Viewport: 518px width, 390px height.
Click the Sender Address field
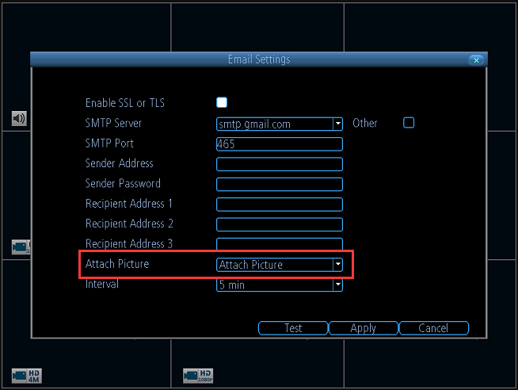click(280, 164)
